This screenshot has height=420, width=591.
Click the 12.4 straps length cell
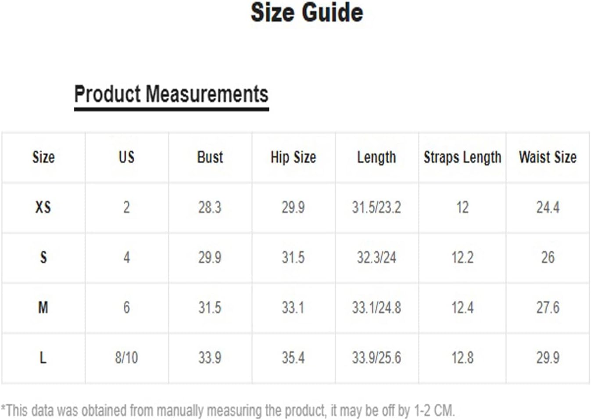462,307
